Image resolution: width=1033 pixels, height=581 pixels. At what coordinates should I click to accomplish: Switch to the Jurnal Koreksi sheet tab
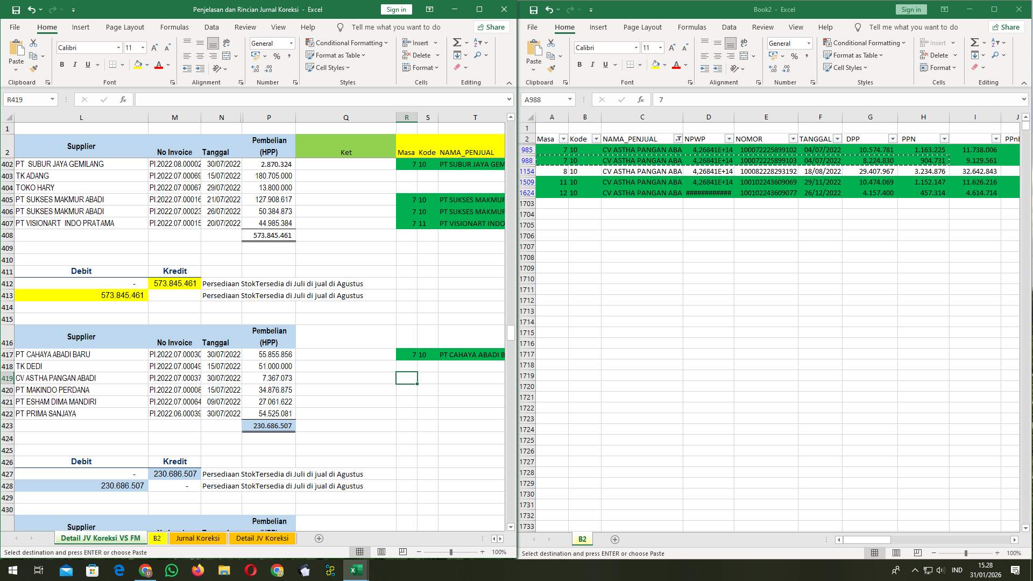[x=198, y=539]
